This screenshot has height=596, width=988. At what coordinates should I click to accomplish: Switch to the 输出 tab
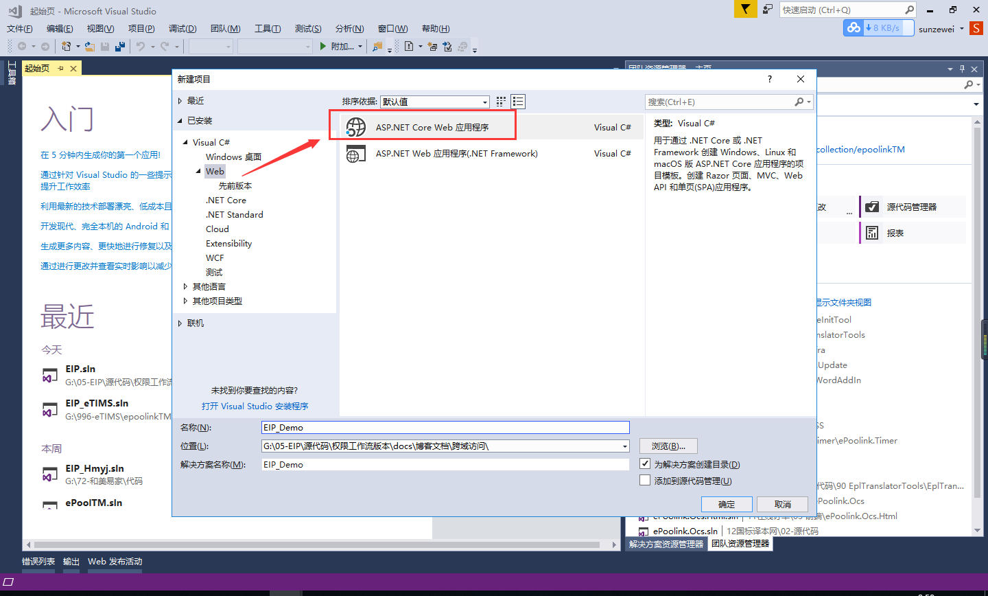71,562
